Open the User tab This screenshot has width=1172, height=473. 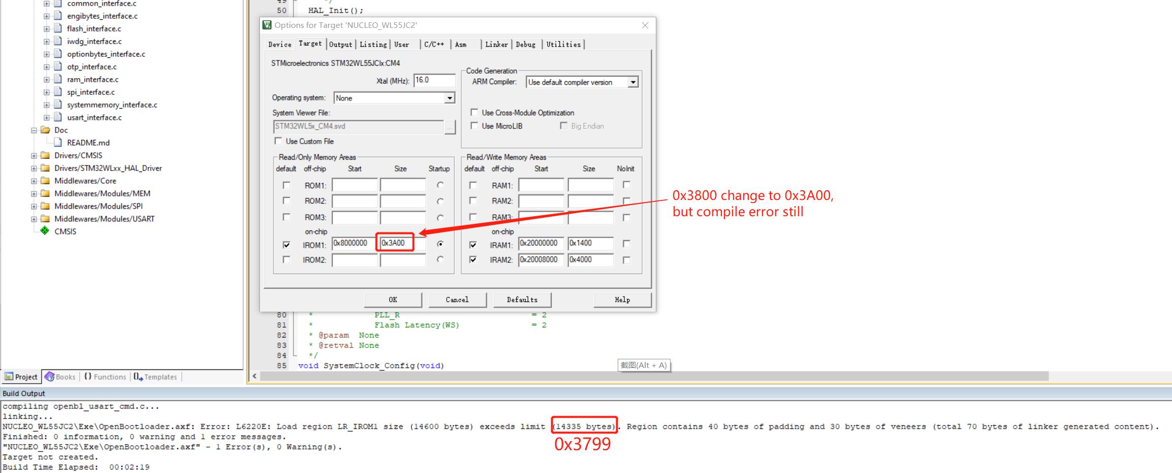[x=401, y=45]
